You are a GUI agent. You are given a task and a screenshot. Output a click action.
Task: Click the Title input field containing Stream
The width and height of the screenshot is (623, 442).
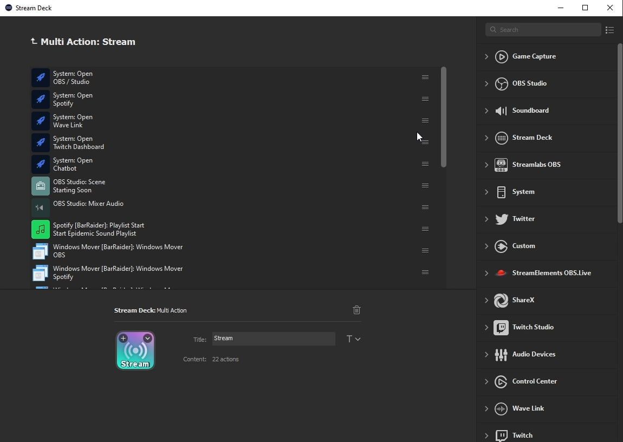[x=273, y=339]
